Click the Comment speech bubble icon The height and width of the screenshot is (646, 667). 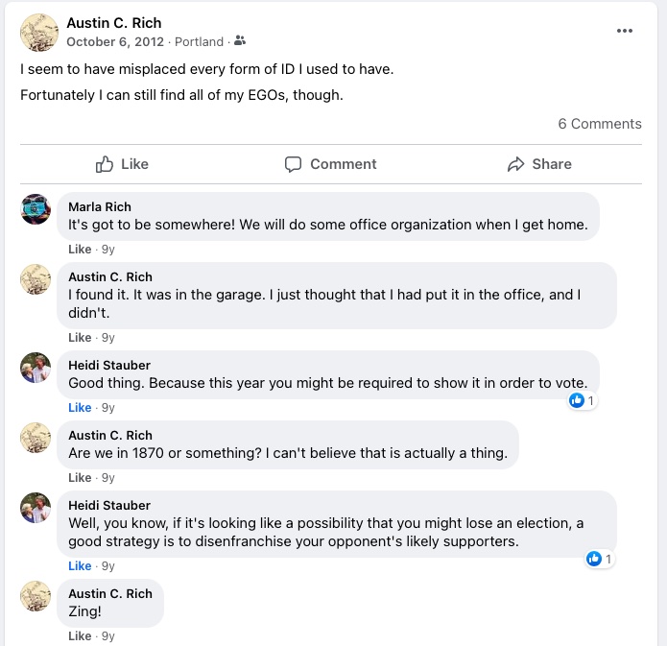294,164
